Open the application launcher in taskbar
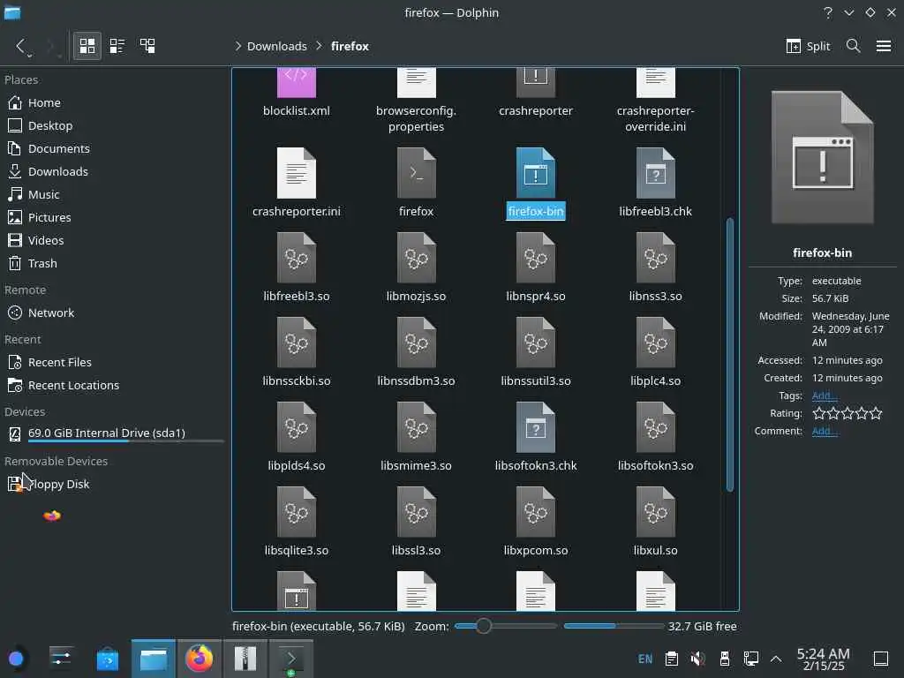The height and width of the screenshot is (678, 904). pyautogui.click(x=16, y=659)
